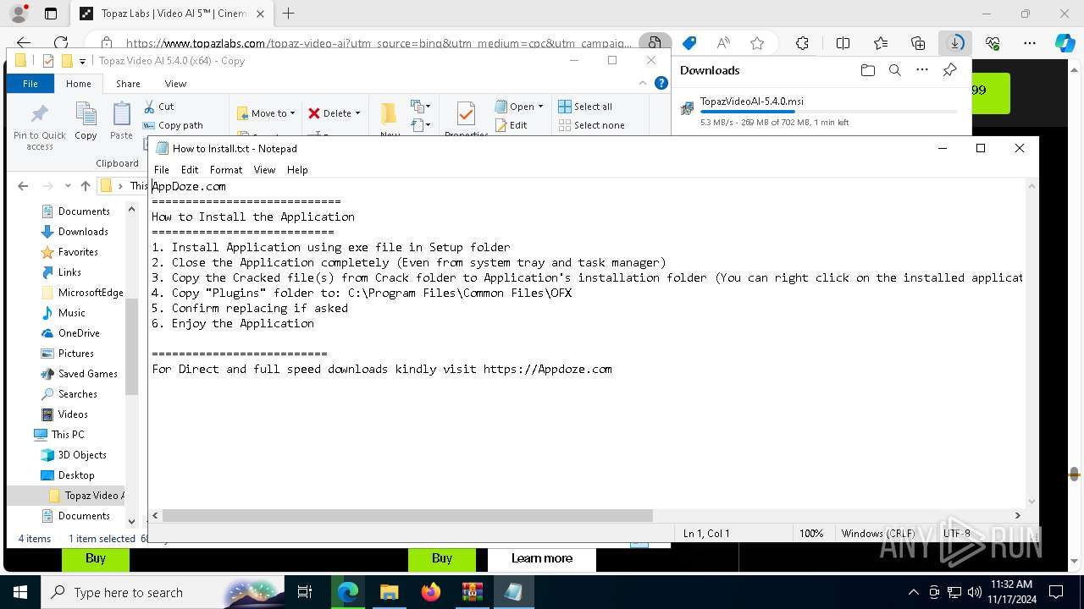Image resolution: width=1084 pixels, height=609 pixels.
Task: Open Edge profile avatar
Action: click(x=19, y=14)
